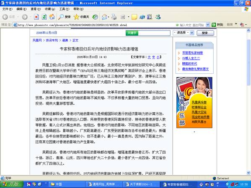Open the 查看 (View) menu
Screen dimensions: 251x188
36,9
